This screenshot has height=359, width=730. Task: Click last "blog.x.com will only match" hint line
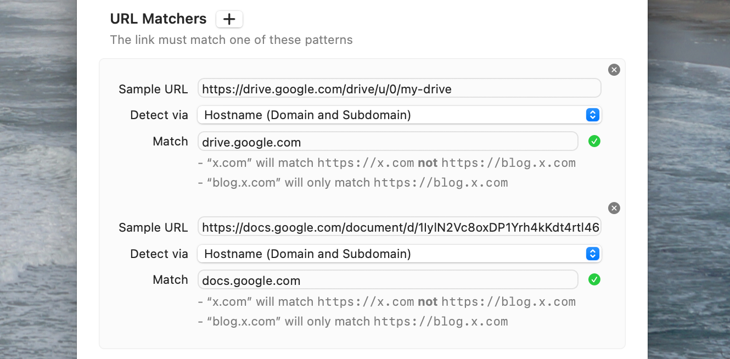pos(353,321)
